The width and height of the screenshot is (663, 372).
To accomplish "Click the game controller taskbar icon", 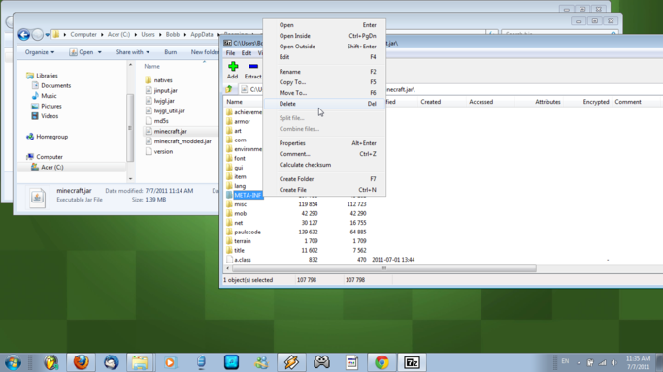I will [321, 362].
